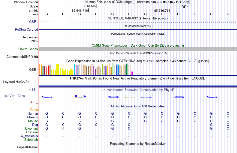Click the H3K27Ac signal band

point(138,86)
